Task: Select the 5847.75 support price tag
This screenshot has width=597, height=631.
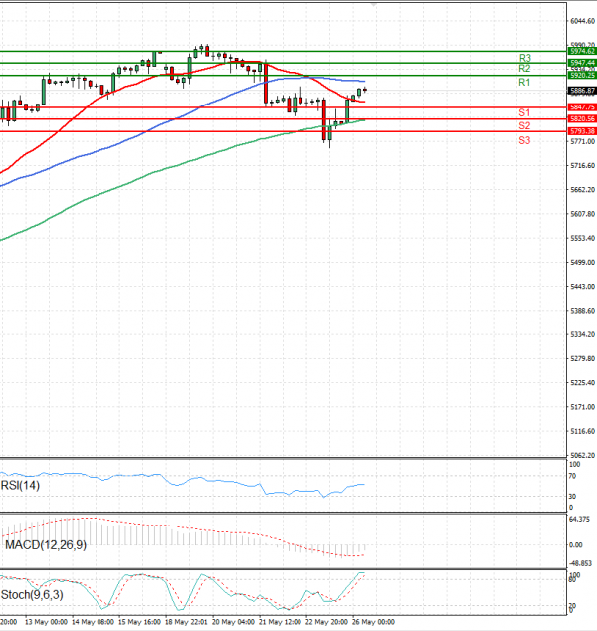Action: click(582, 107)
